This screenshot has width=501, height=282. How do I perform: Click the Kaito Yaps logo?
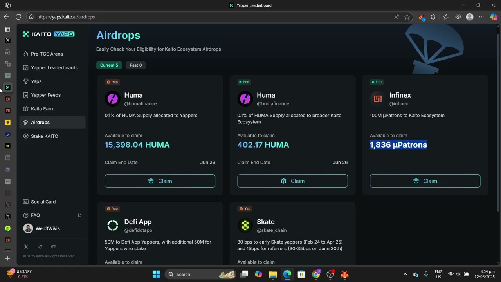point(49,34)
